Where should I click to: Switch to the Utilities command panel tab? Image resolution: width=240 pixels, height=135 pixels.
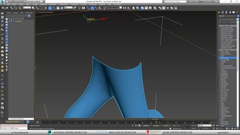click(237, 12)
